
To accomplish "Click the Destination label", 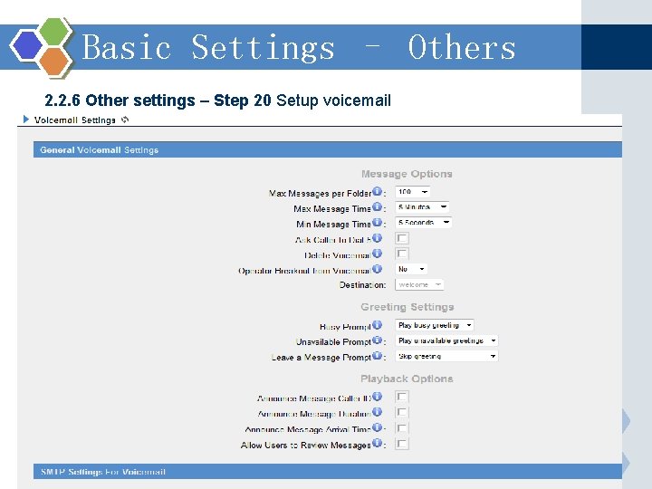I will [x=362, y=285].
